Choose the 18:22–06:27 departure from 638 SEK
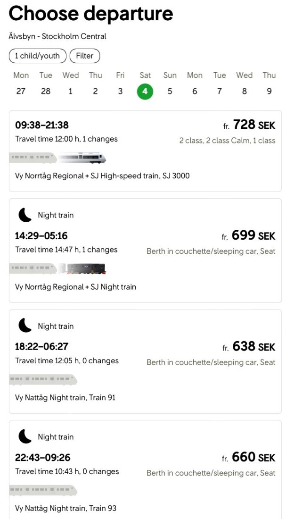 145,361
